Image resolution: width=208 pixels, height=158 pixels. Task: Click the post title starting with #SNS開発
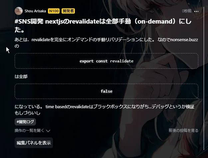point(103,26)
